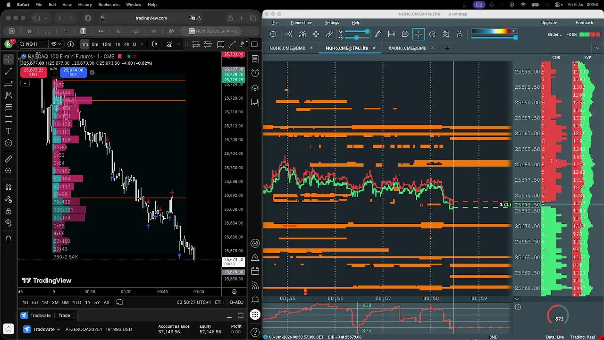The image size is (604, 340).
Task: Hide all drawings with eye icon
Action: (8, 223)
